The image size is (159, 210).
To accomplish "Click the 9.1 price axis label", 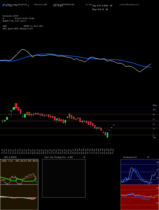I will 154,119.
